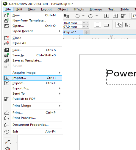Click the Undo arrow in toolbar
136x150 pixels.
click(x=77, y=16)
